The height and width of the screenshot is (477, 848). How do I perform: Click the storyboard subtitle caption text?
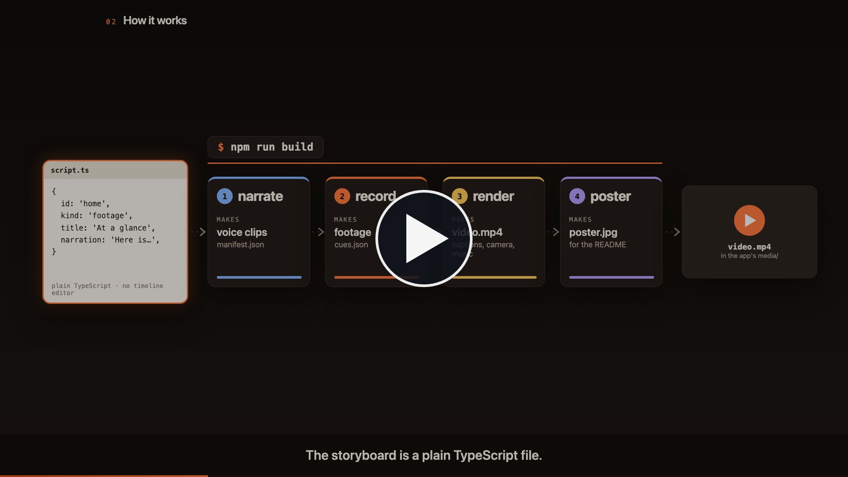click(x=424, y=455)
